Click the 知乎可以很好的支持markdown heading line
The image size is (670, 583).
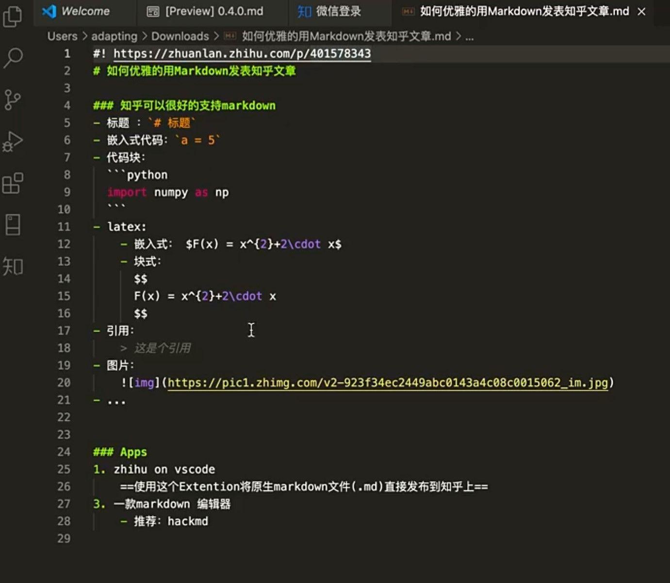click(184, 105)
